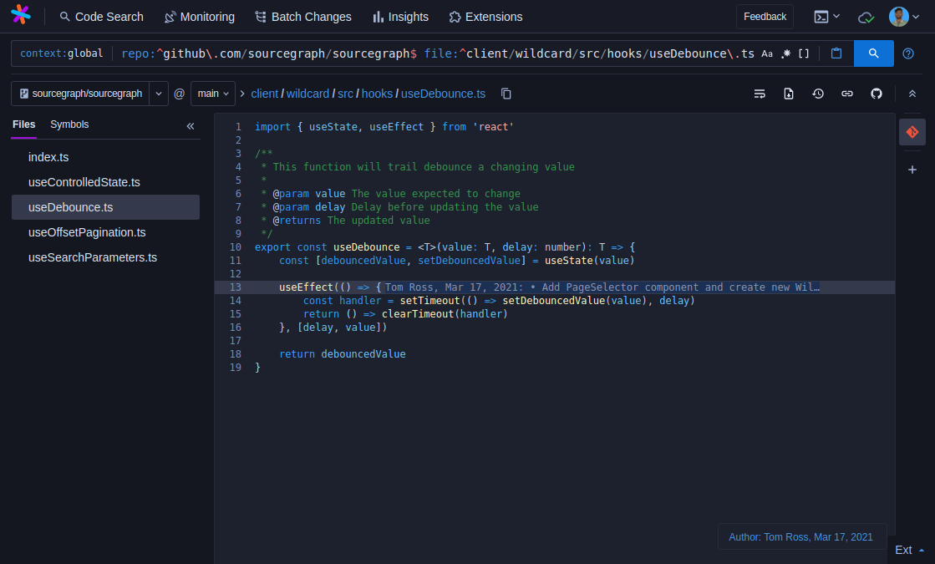Toggle the git blame extension icon
The image size is (935, 564).
[x=912, y=132]
